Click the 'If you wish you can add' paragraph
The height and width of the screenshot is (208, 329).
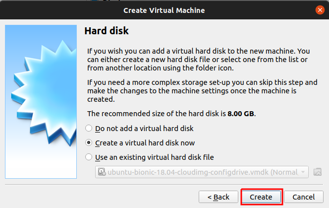point(198,59)
